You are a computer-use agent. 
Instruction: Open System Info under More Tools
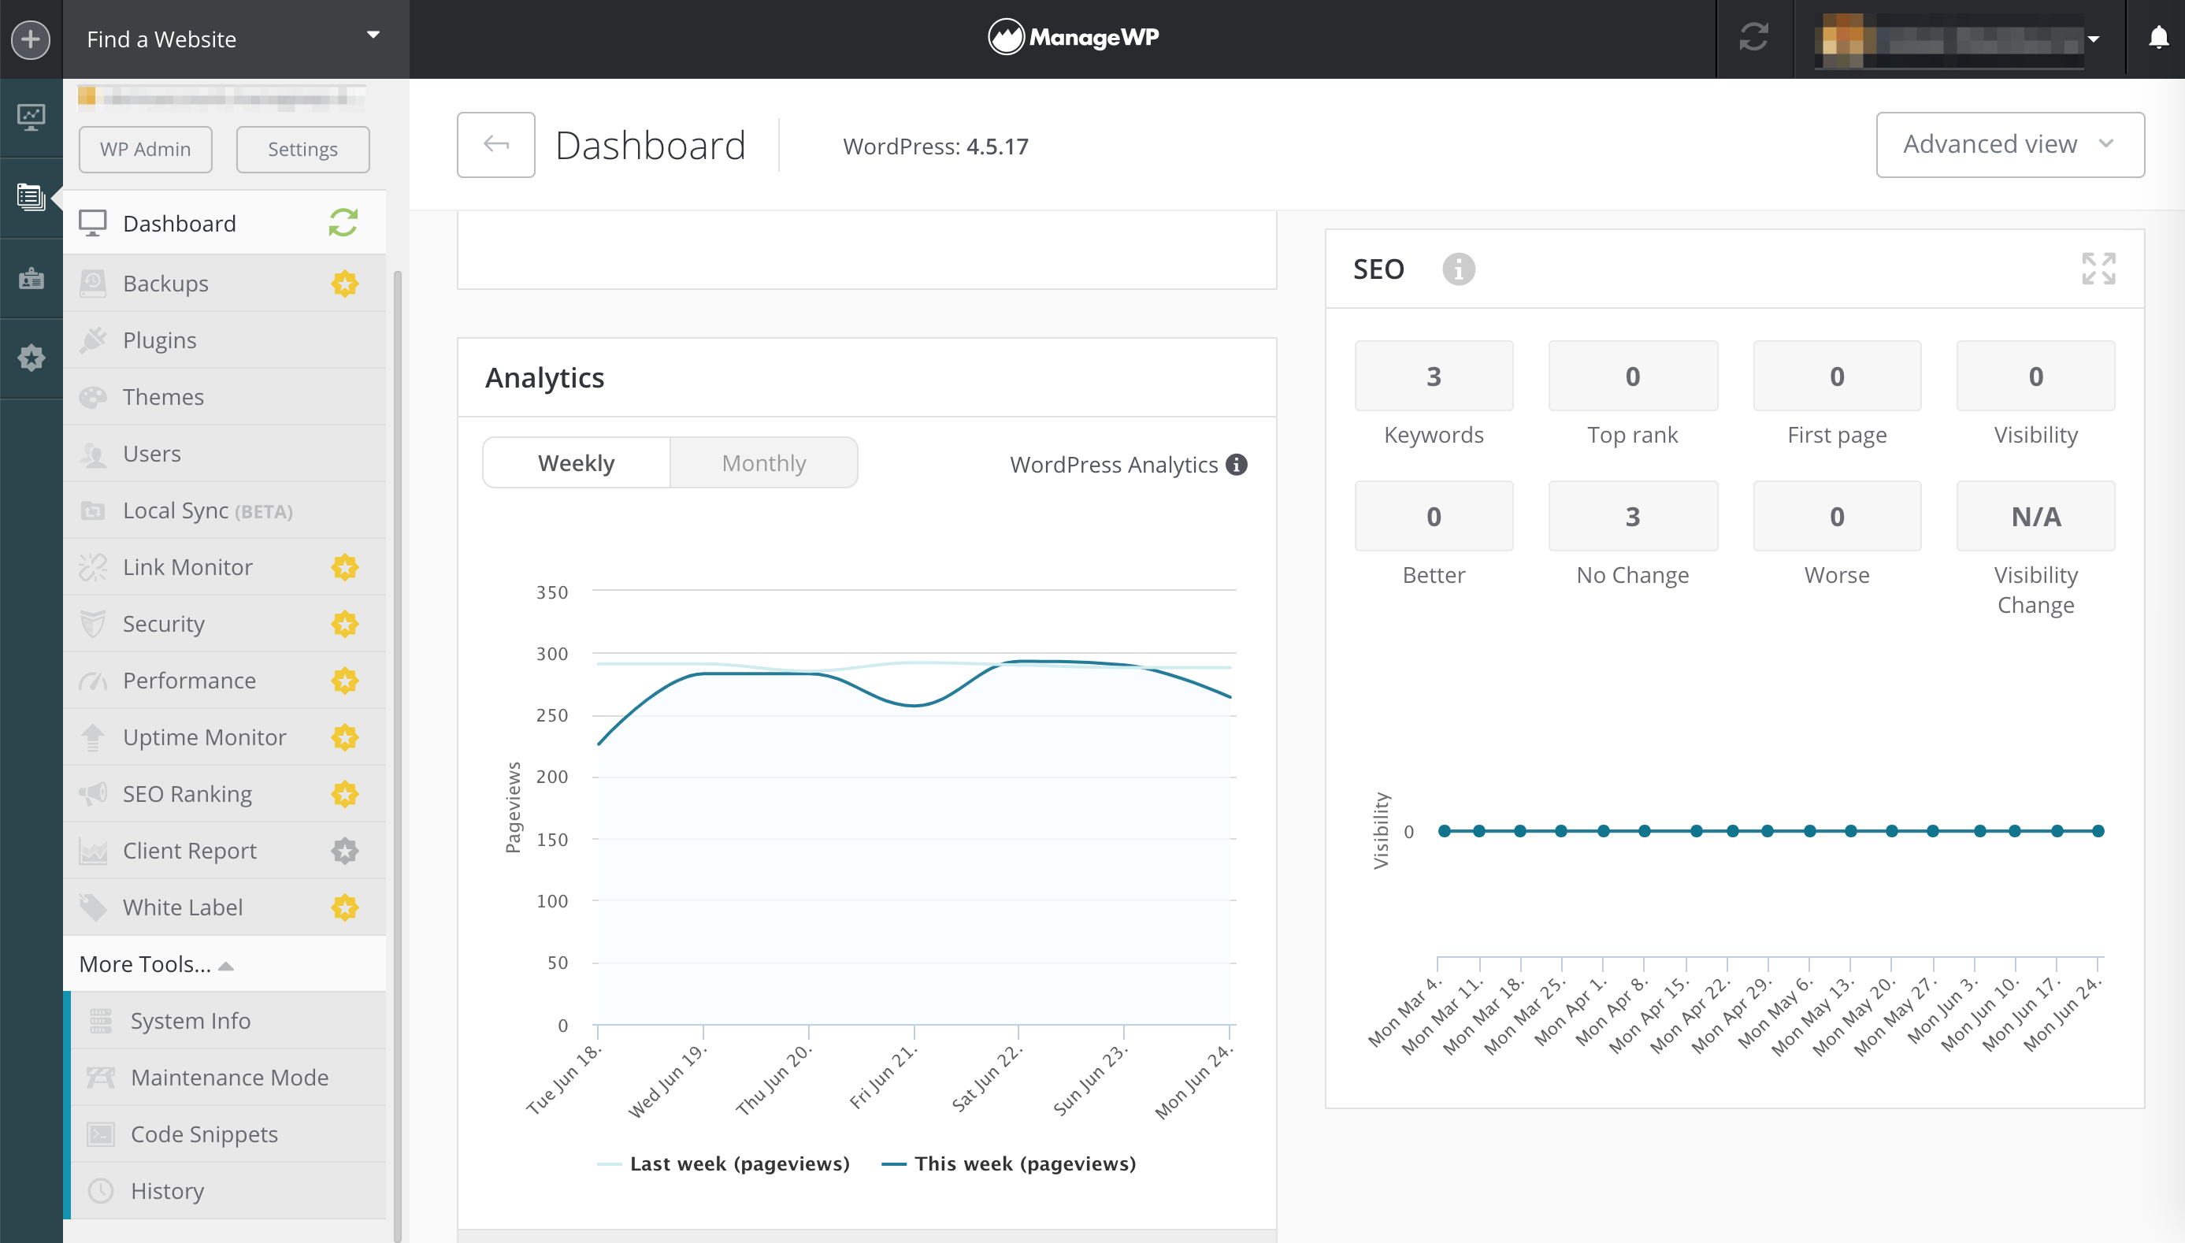[228, 1020]
